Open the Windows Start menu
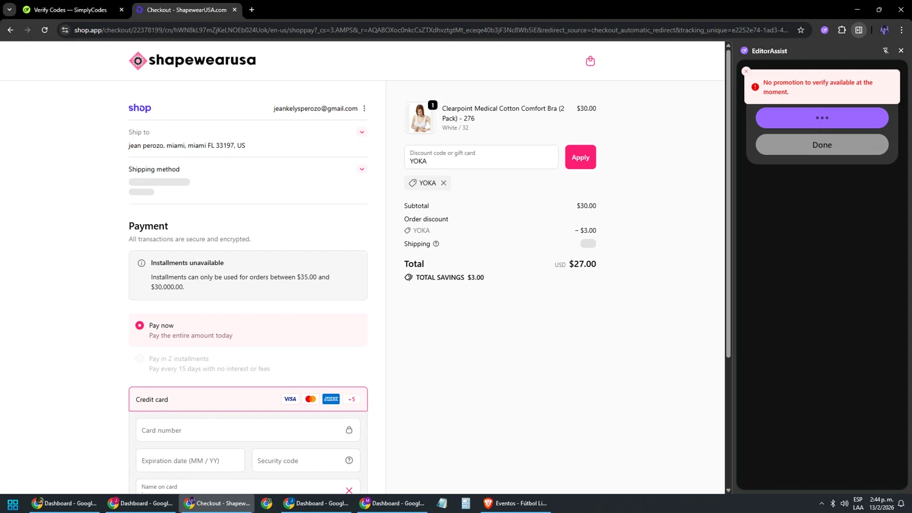The height and width of the screenshot is (513, 912). (x=13, y=504)
